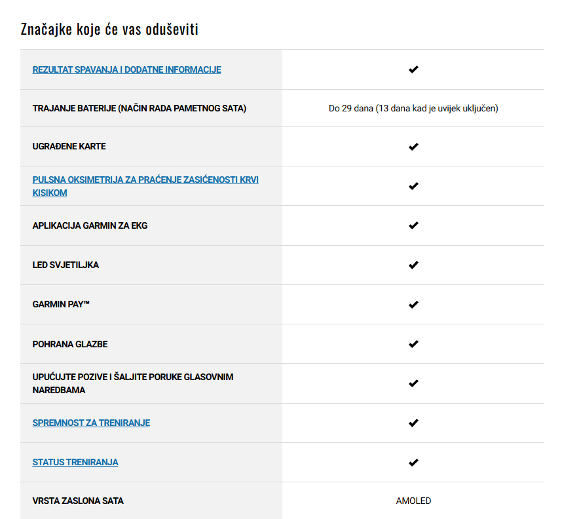Click the checkmark for Garmin Pay

coord(413,305)
